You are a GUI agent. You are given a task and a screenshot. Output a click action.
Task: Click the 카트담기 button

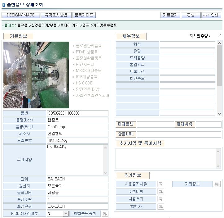click(x=170, y=15)
